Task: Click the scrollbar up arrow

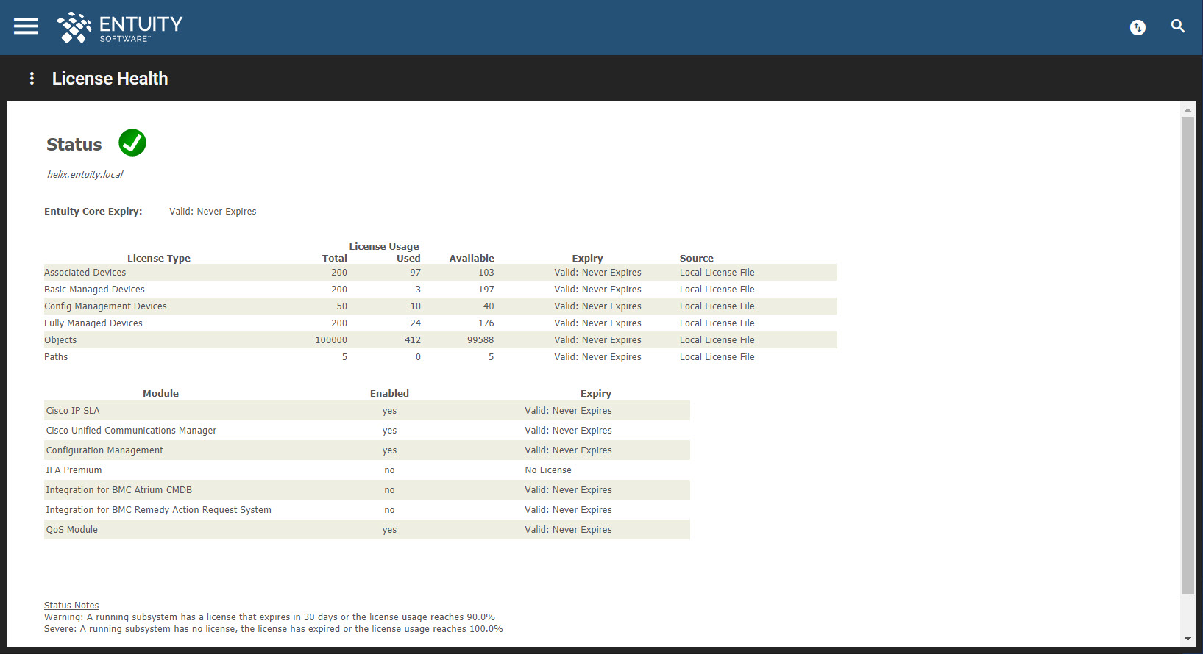Action: pos(1188,109)
